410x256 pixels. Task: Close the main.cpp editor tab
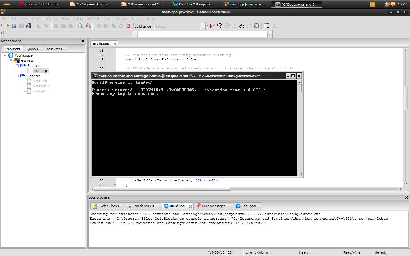[115, 44]
